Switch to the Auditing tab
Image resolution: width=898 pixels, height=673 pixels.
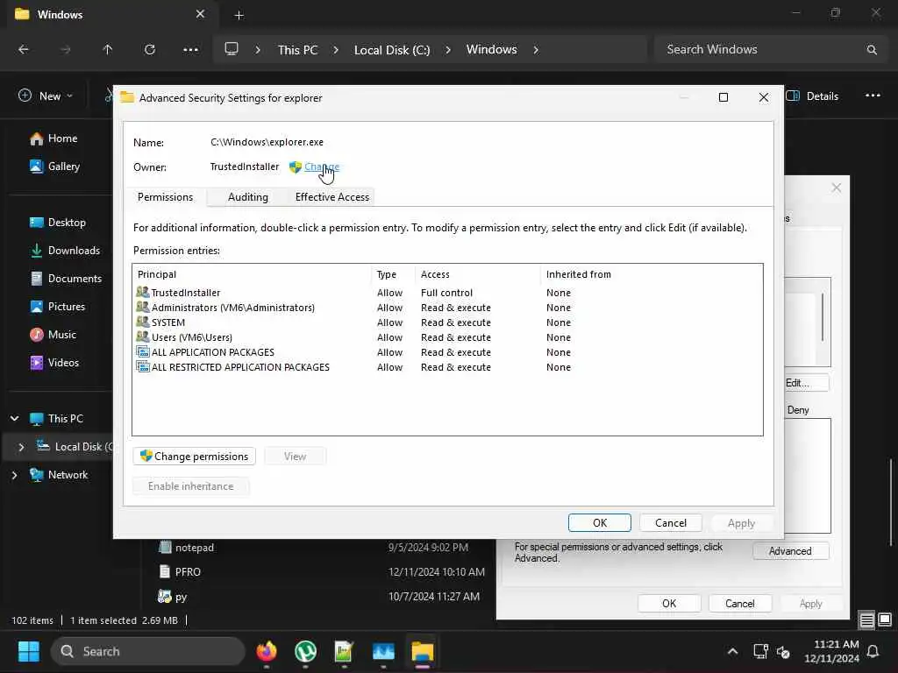pos(247,197)
